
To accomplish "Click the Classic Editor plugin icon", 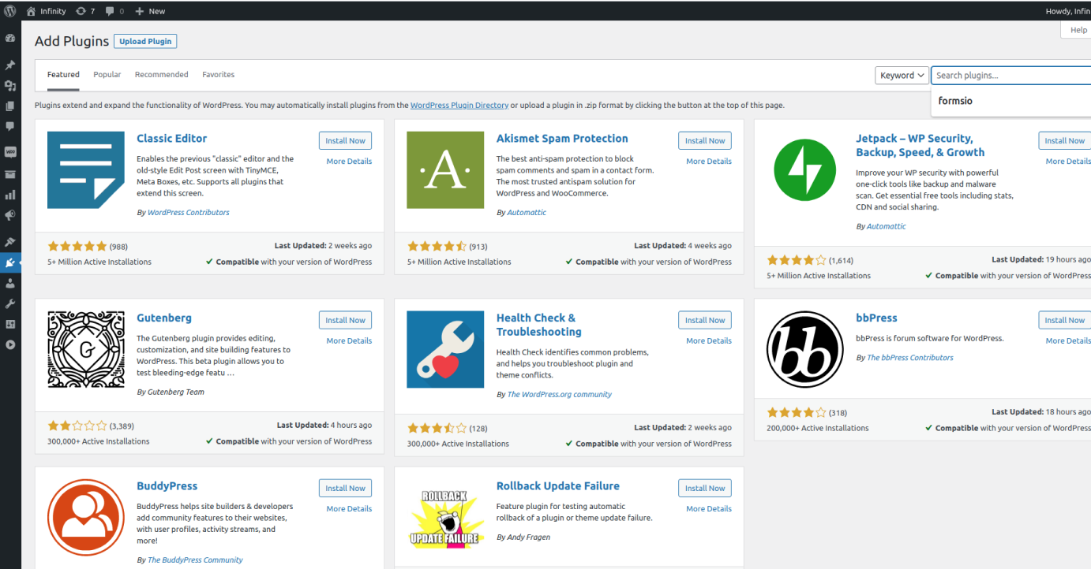I will point(86,170).
